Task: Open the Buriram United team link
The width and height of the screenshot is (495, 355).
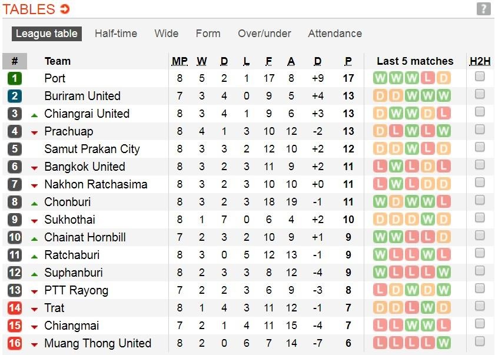Action: [82, 96]
